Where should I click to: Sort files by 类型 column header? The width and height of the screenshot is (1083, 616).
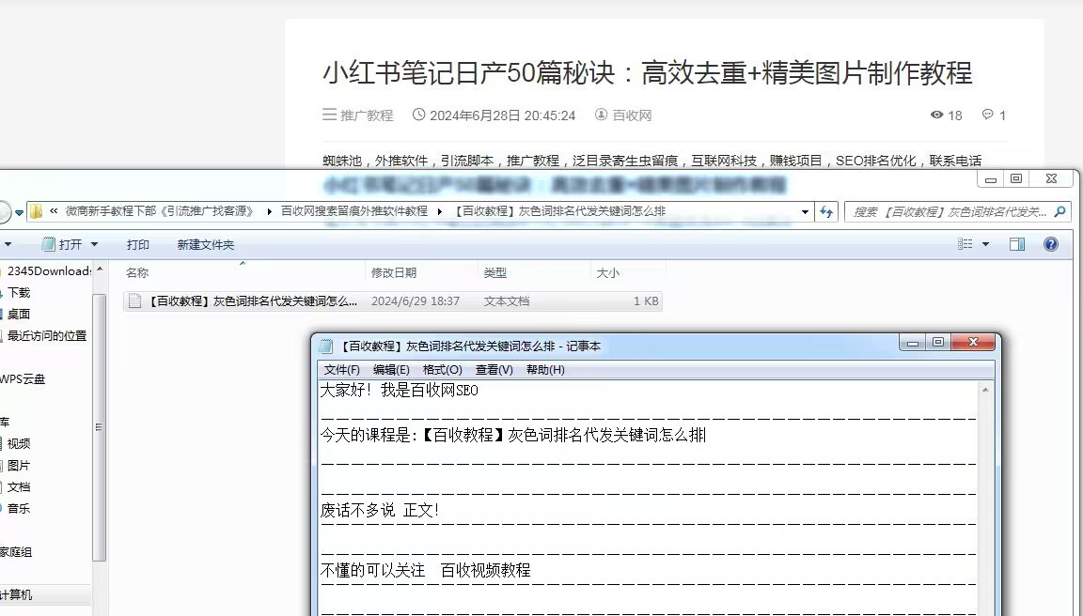coord(495,272)
